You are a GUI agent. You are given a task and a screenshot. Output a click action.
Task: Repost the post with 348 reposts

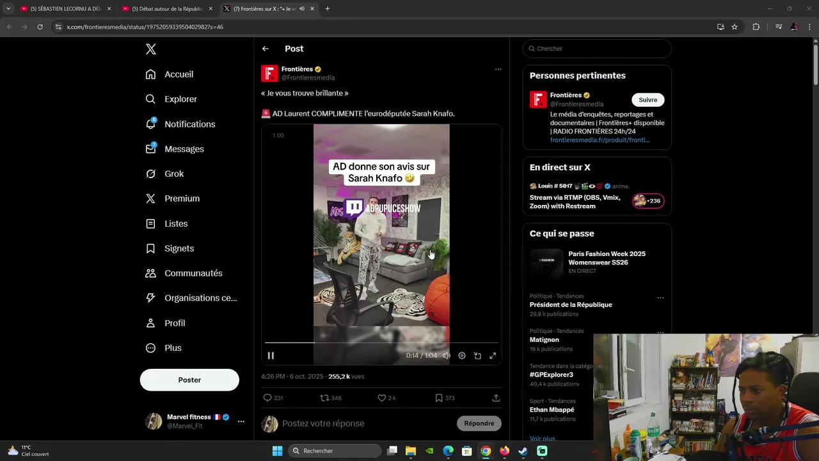pos(331,398)
